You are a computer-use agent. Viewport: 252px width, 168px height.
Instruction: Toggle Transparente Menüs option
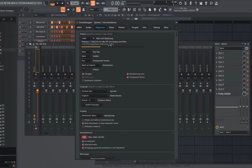point(128,77)
